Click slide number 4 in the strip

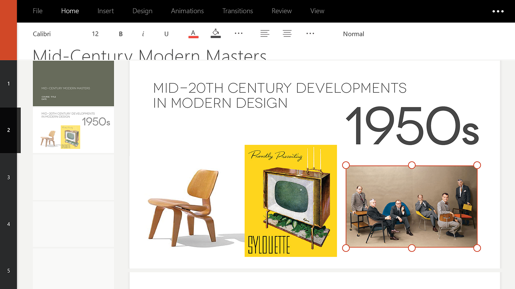tap(9, 224)
